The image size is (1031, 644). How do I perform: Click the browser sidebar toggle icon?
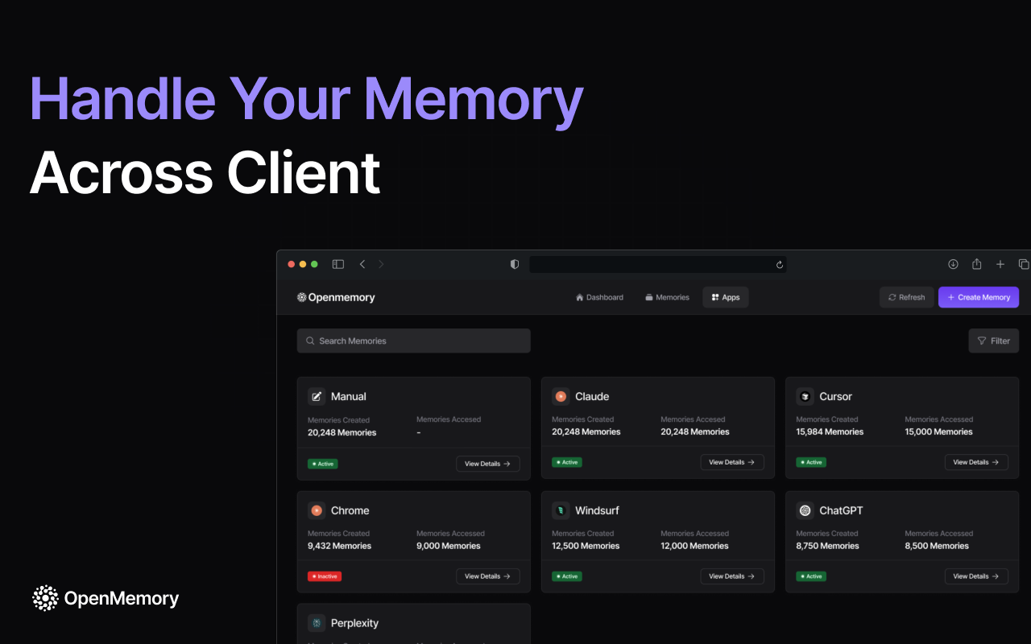pyautogui.click(x=338, y=264)
